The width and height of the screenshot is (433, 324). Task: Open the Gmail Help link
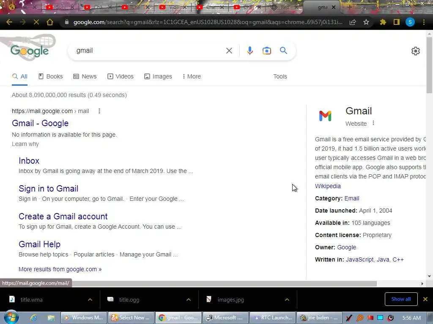[x=39, y=244]
